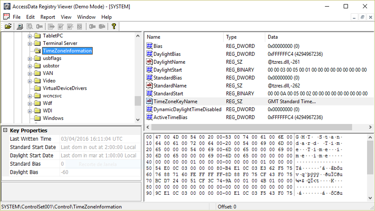Sort values by Type column header
Screen dimensions: 375x211
244,37
